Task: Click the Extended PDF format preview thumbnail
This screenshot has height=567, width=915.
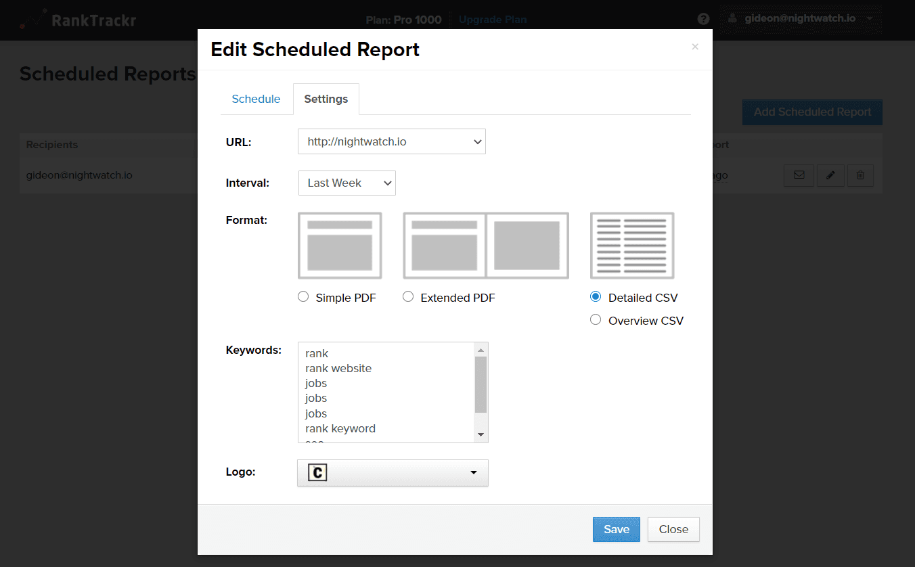Action: point(485,245)
